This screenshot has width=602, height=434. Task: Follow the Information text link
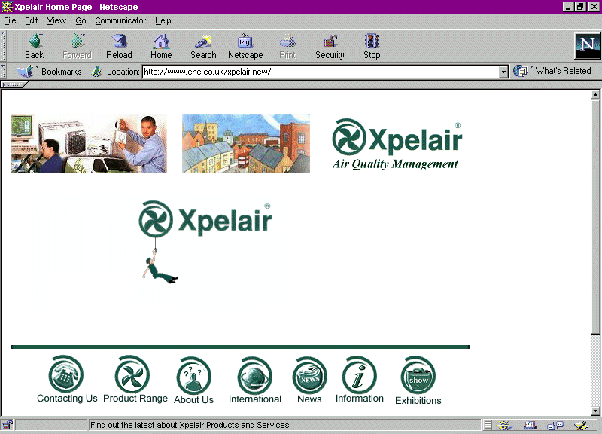tap(360, 399)
